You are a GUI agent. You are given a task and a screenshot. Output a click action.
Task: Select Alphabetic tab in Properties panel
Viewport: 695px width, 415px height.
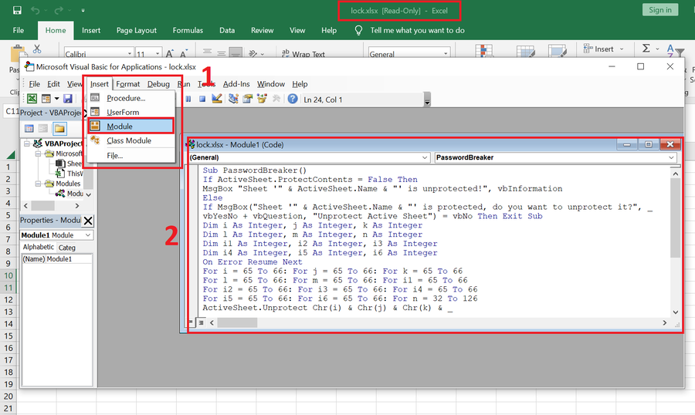[38, 247]
